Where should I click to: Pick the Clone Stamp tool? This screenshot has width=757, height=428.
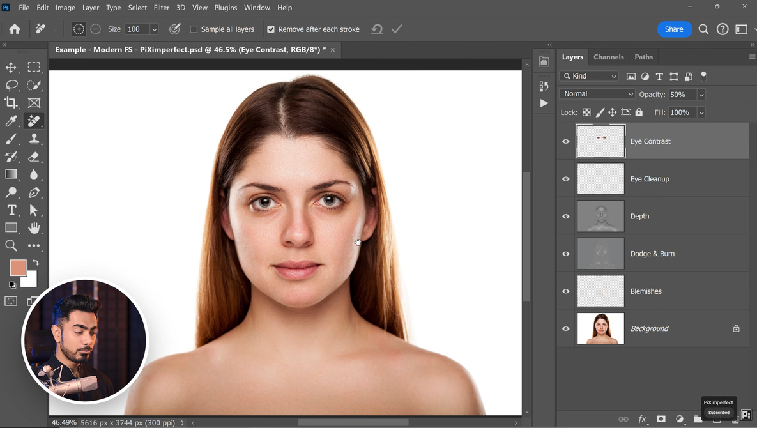[34, 139]
